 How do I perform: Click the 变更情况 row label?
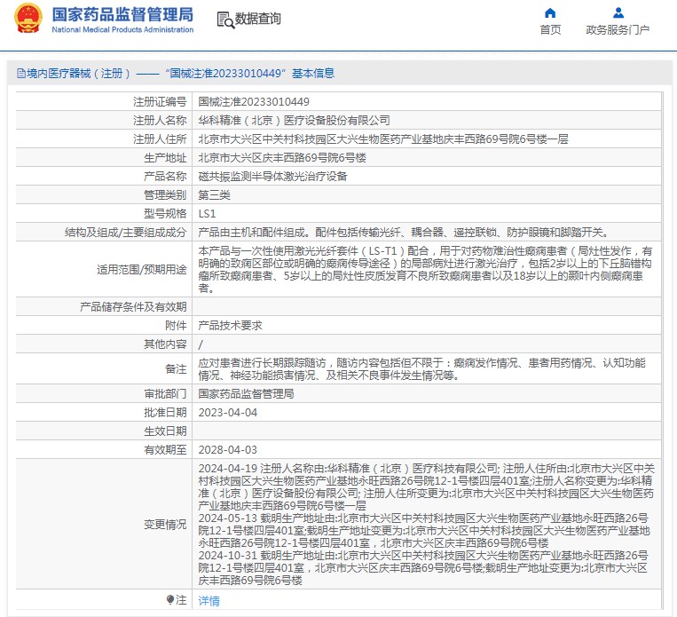(165, 525)
